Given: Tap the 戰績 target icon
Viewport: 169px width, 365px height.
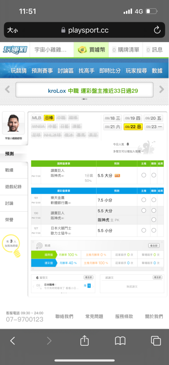Looking at the screenshot, I should click(39, 246).
